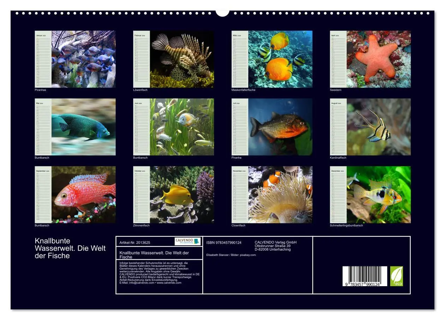Select the März yellow butterflyfish photo
This screenshot has width=445, height=320.
click(x=280, y=59)
